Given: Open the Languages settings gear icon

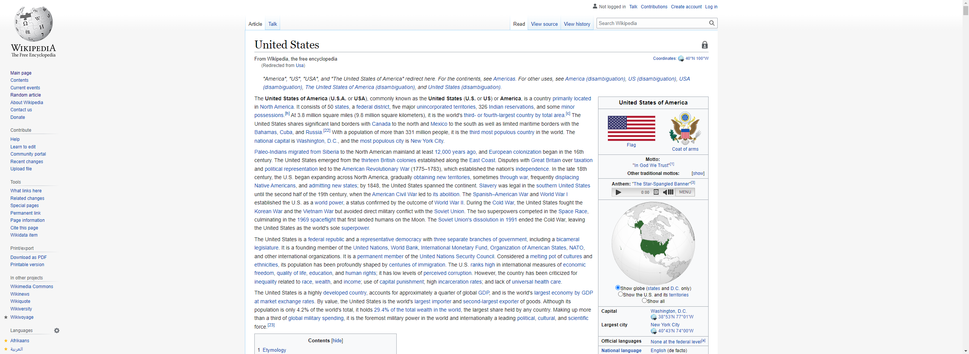Looking at the screenshot, I should click(x=57, y=331).
